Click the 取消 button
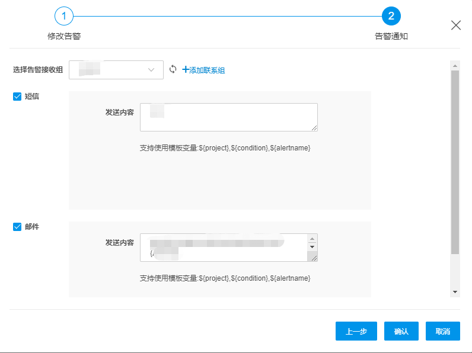Viewport: 472px width, 353px height. tap(443, 331)
